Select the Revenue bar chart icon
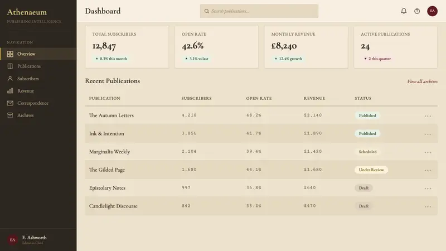This screenshot has width=446, height=251. pyautogui.click(x=10, y=91)
